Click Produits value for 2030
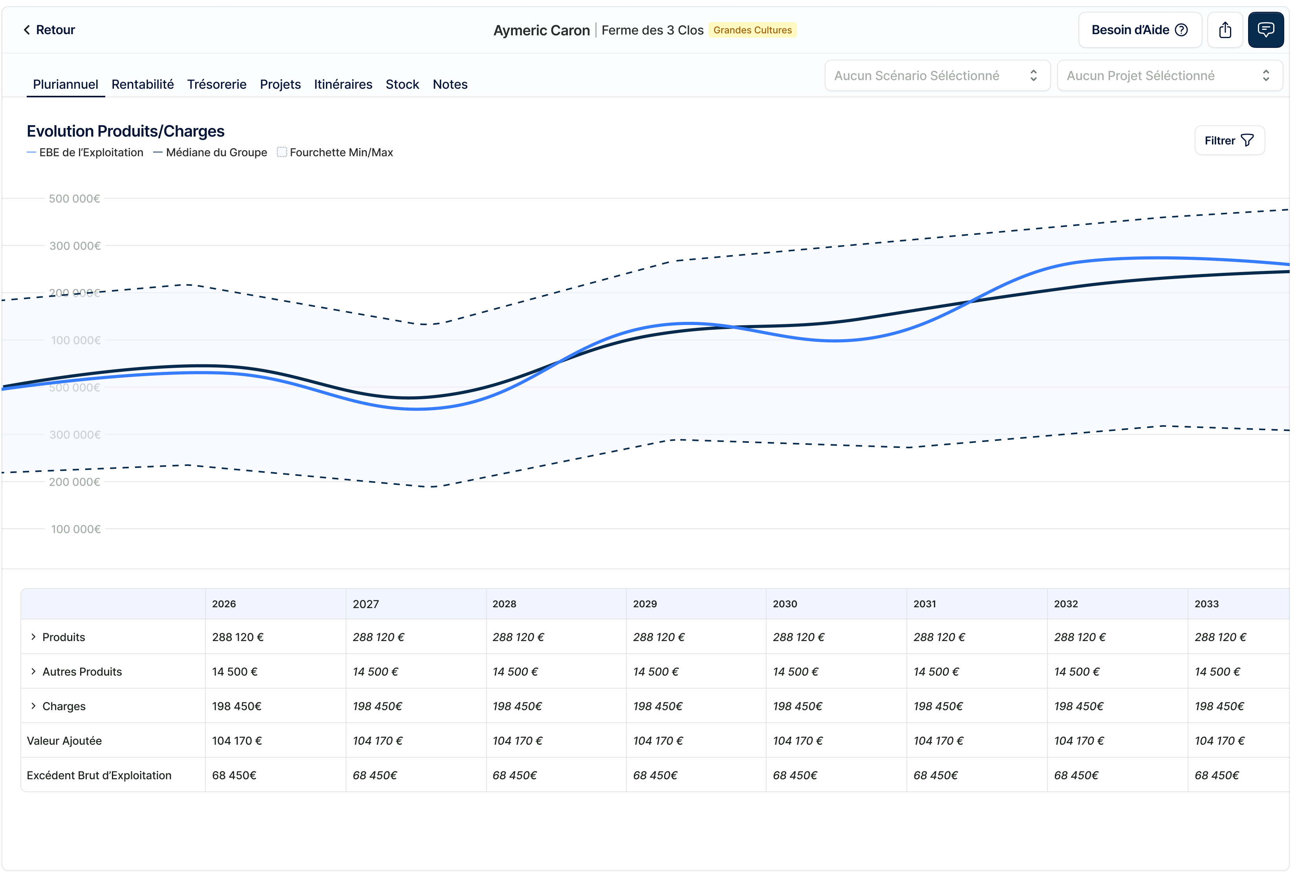1296x877 pixels. 798,637
